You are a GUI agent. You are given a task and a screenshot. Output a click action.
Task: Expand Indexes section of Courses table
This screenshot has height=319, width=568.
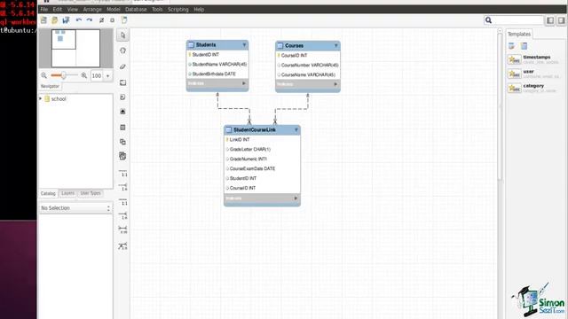[x=335, y=84]
